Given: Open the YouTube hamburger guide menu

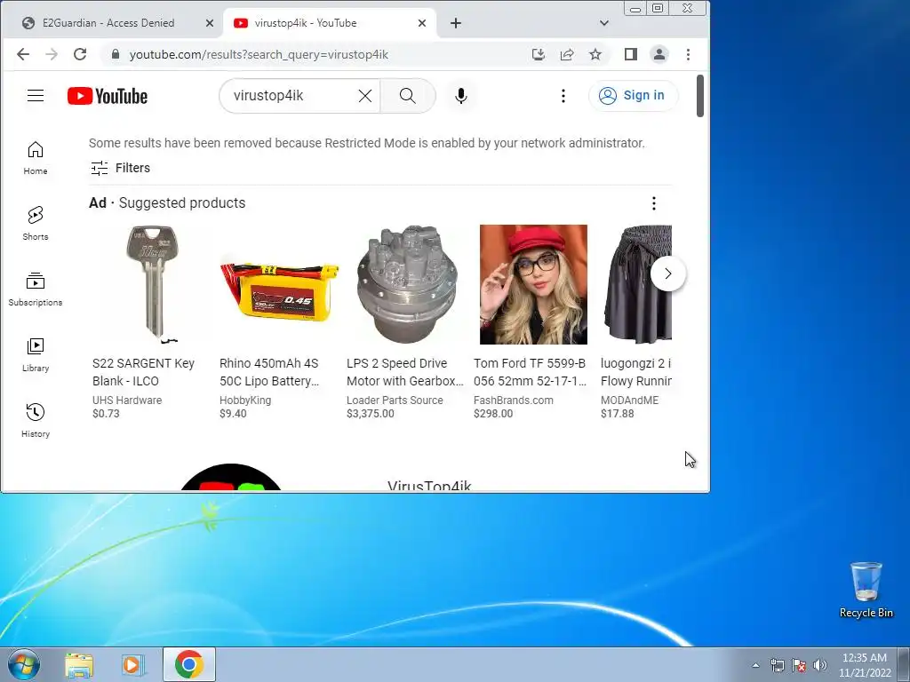Looking at the screenshot, I should [x=36, y=96].
